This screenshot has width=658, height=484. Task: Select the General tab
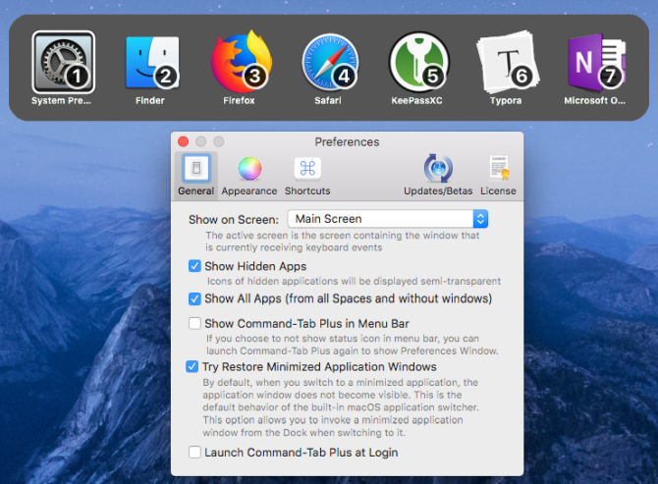[196, 174]
